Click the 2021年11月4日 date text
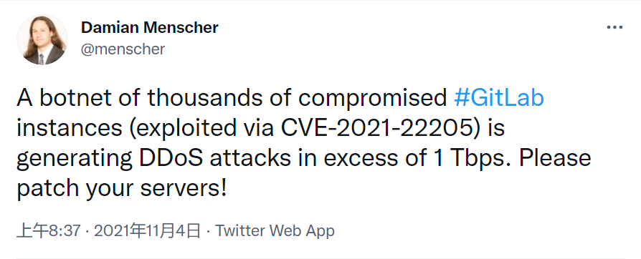641x259 pixels. point(147,231)
